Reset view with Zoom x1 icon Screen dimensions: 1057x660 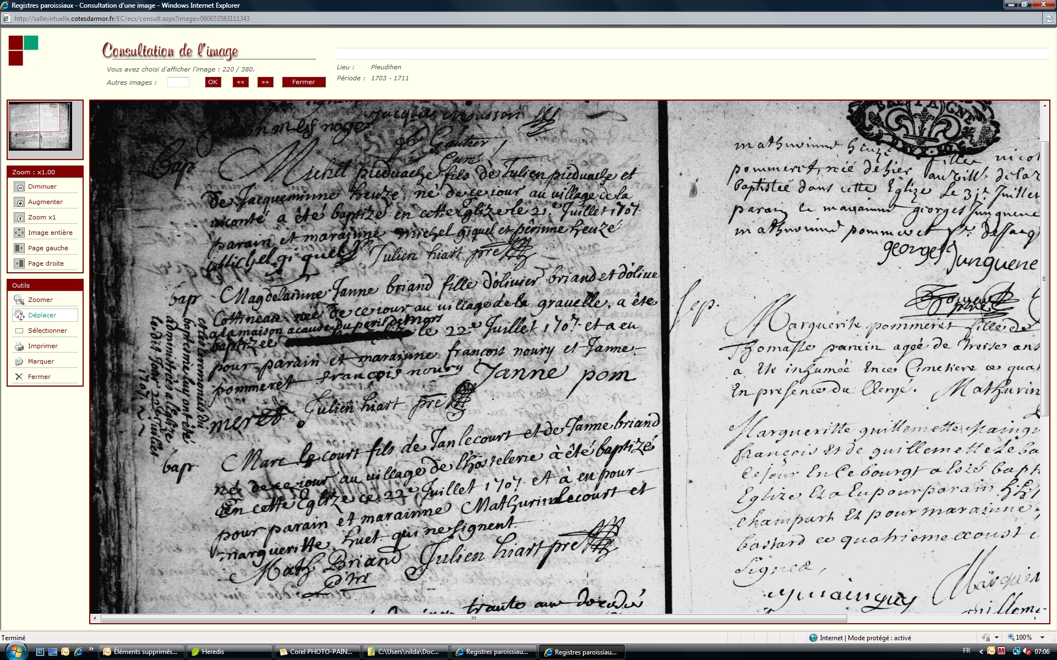[19, 218]
